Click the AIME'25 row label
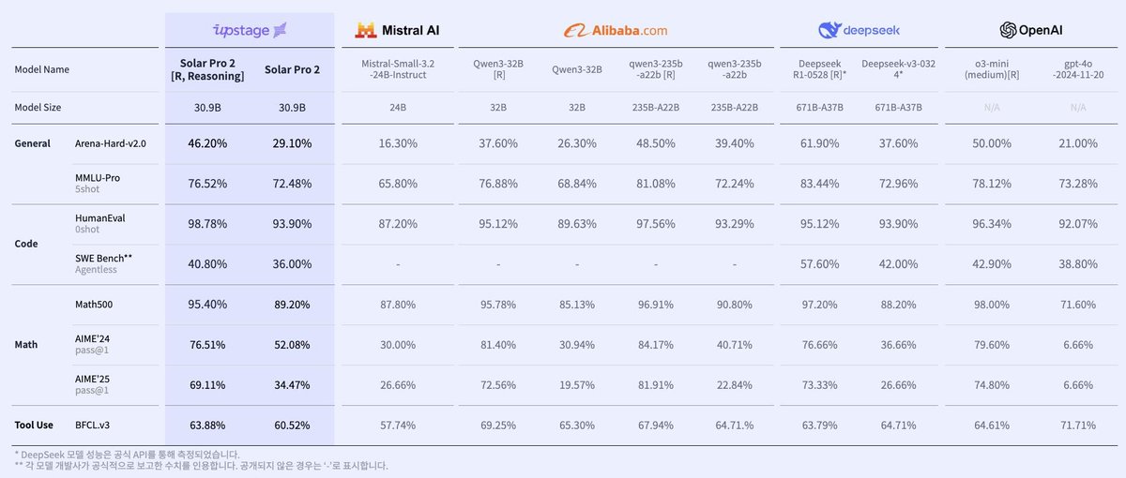Screen dimensions: 1126x478 pyautogui.click(x=94, y=378)
